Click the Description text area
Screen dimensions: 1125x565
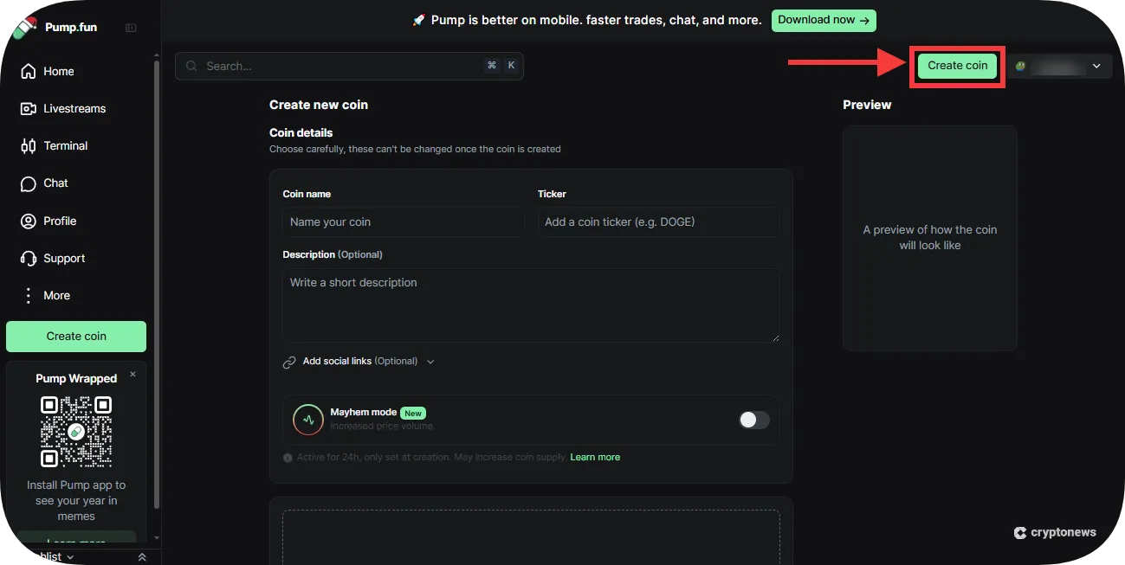click(531, 305)
